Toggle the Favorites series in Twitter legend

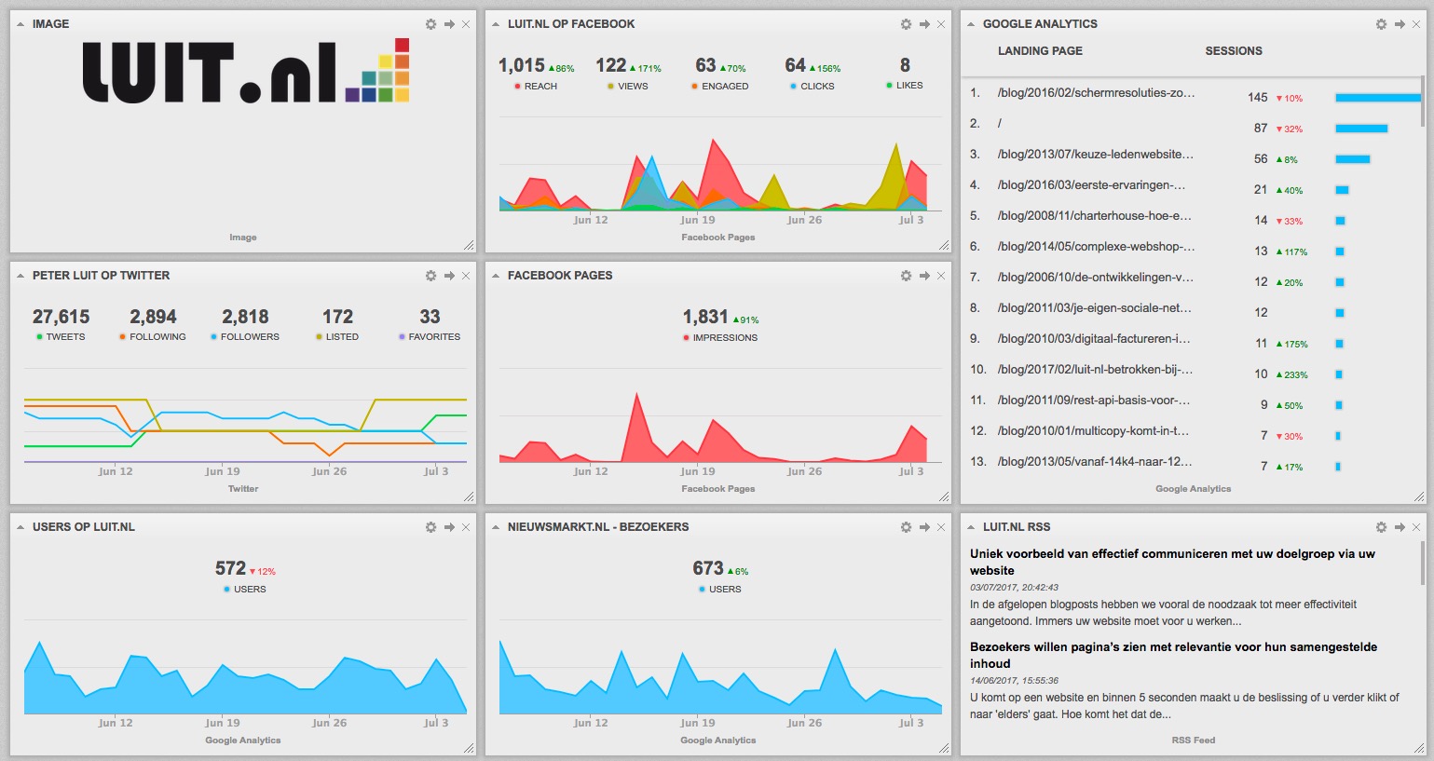point(430,336)
